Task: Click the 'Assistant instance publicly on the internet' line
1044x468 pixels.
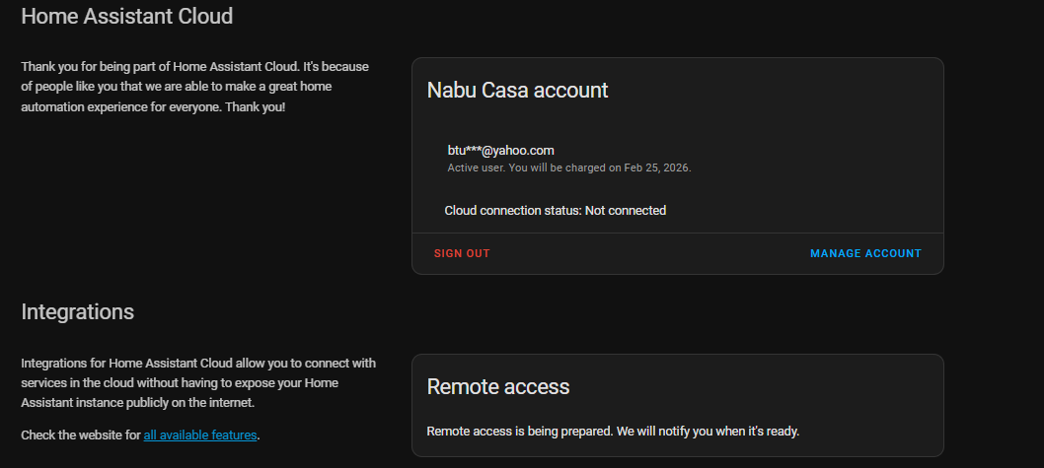Action: (x=138, y=403)
